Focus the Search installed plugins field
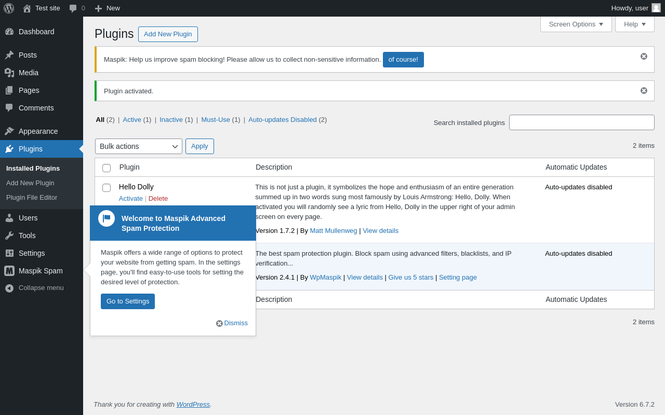665x415 pixels. (582, 122)
